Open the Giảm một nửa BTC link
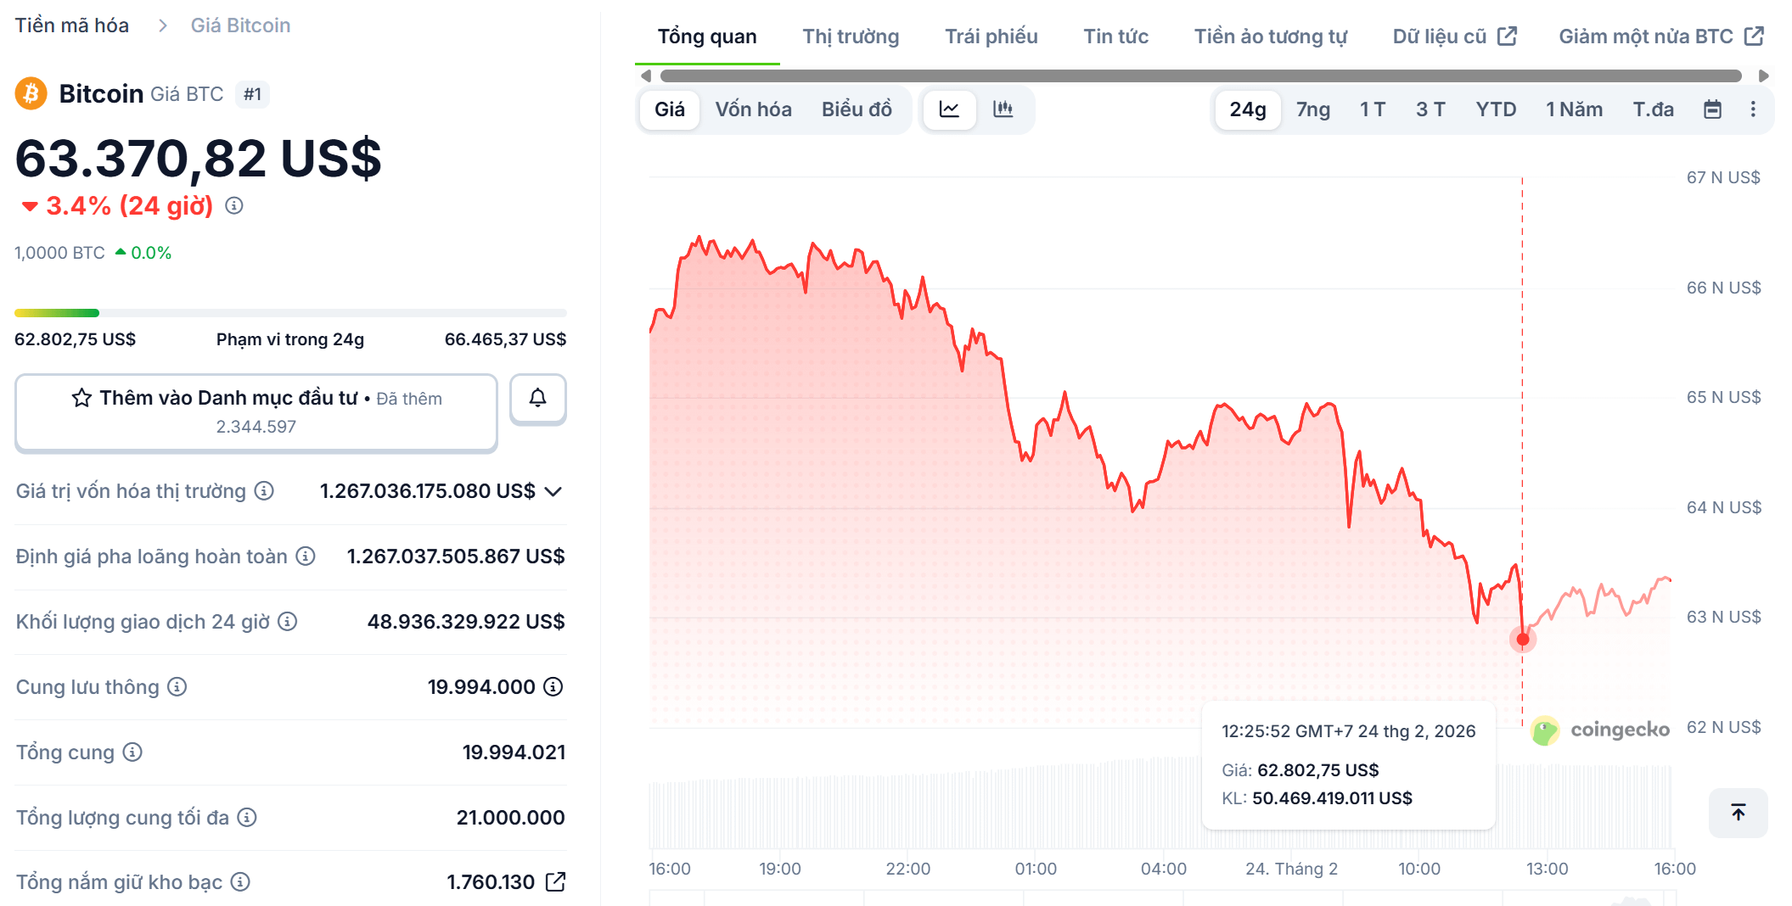 click(1660, 36)
